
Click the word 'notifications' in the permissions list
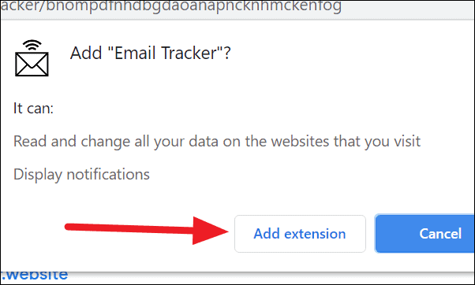pos(108,174)
